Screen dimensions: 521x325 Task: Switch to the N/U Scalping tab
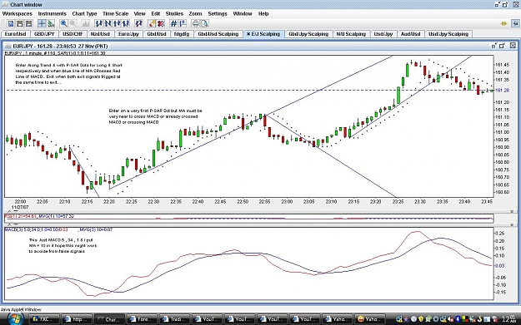pyautogui.click(x=351, y=34)
